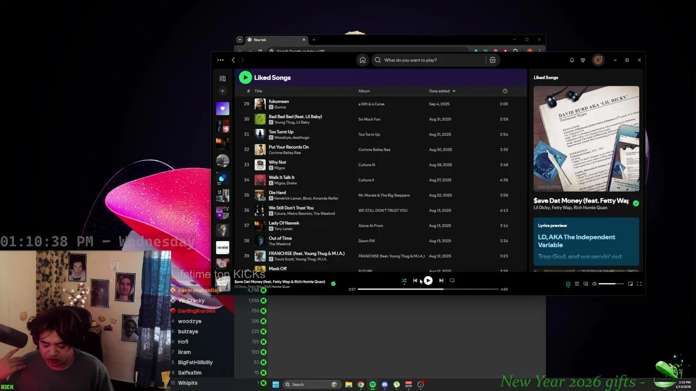696x391 pixels.
Task: Toggle Date added sort order
Action: (442, 91)
